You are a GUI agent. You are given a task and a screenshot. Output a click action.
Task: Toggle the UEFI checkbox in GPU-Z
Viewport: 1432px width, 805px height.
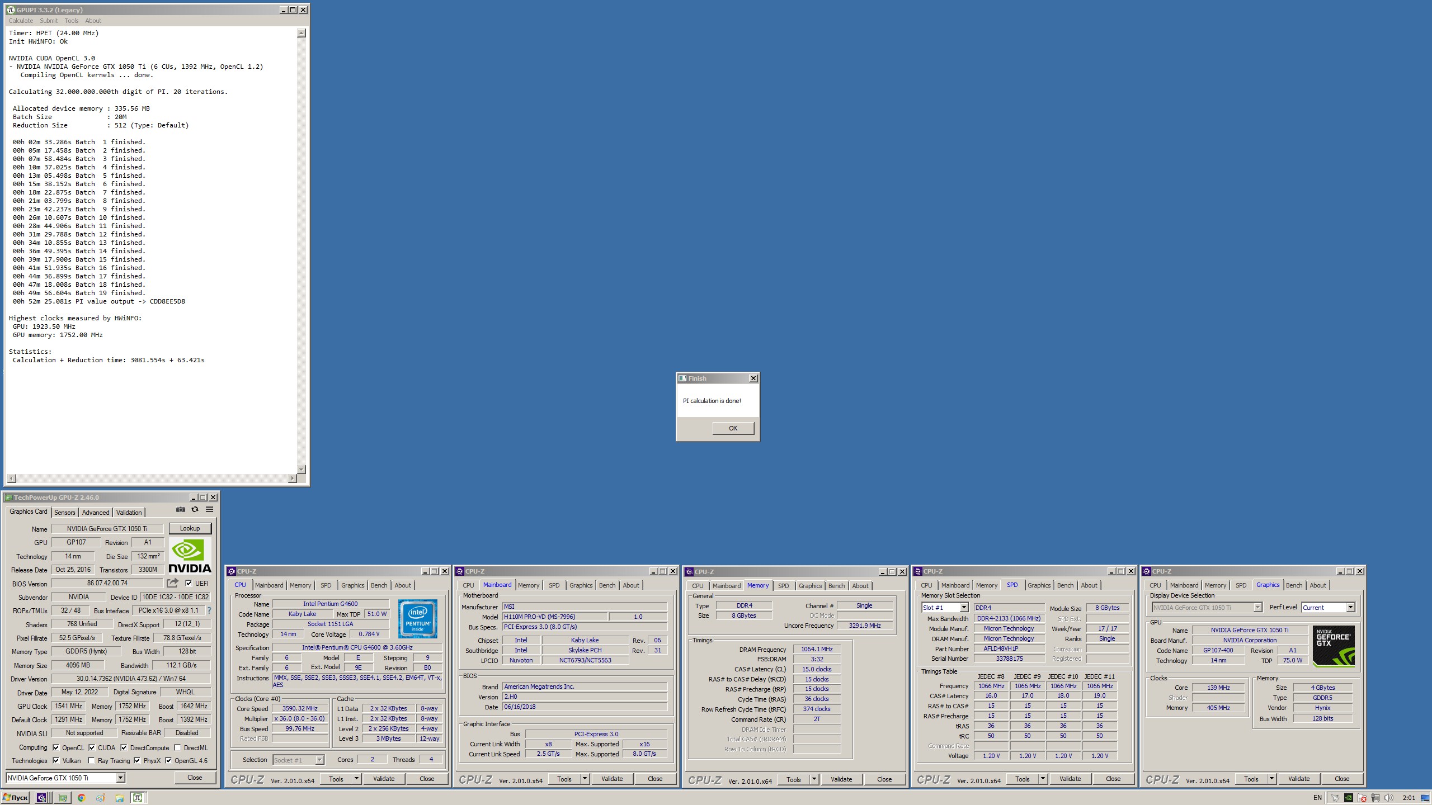189,583
